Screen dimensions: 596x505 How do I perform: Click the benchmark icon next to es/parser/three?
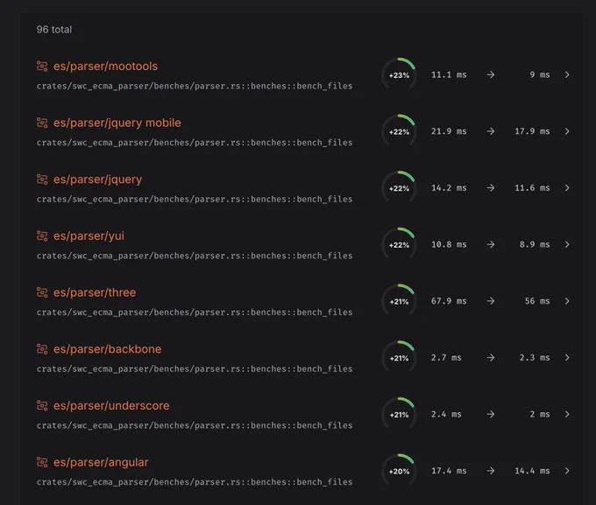click(42, 292)
